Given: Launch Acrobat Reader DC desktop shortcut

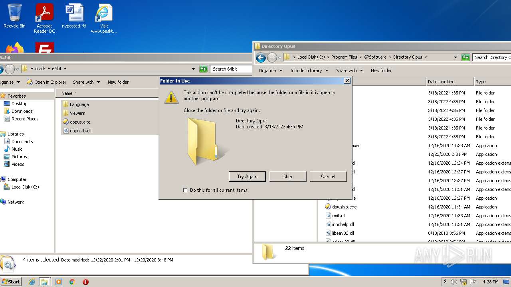Looking at the screenshot, I should point(44,18).
